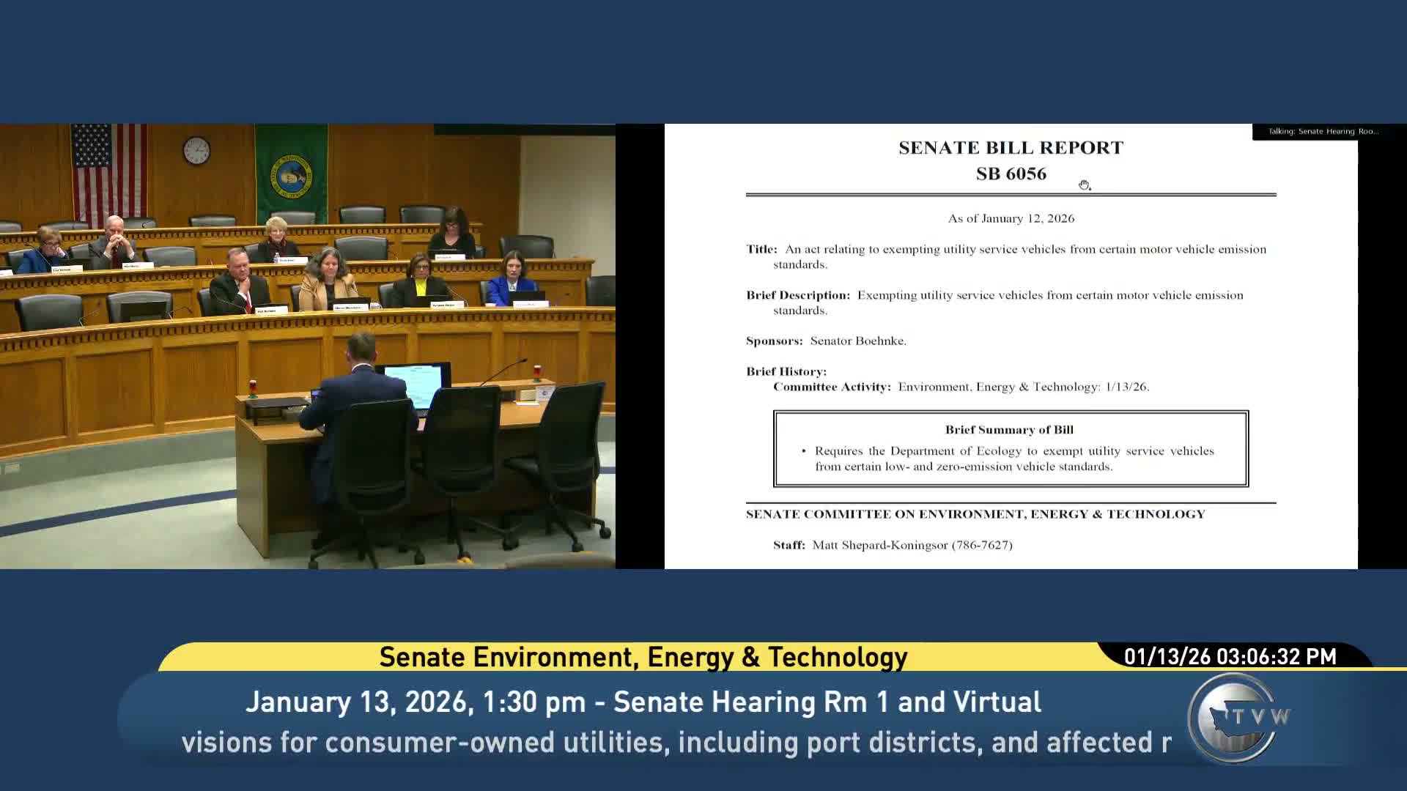Click the scrolling ticker about consumer-owned utilities
Viewport: 1407px width, 791px height.
tap(676, 743)
